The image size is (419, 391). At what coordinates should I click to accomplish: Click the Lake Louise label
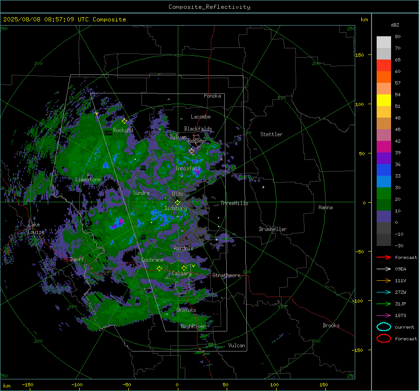36,228
